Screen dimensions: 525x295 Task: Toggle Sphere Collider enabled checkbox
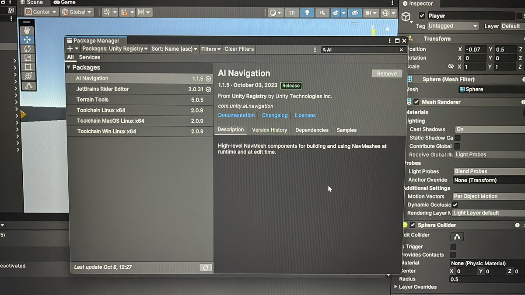412,225
